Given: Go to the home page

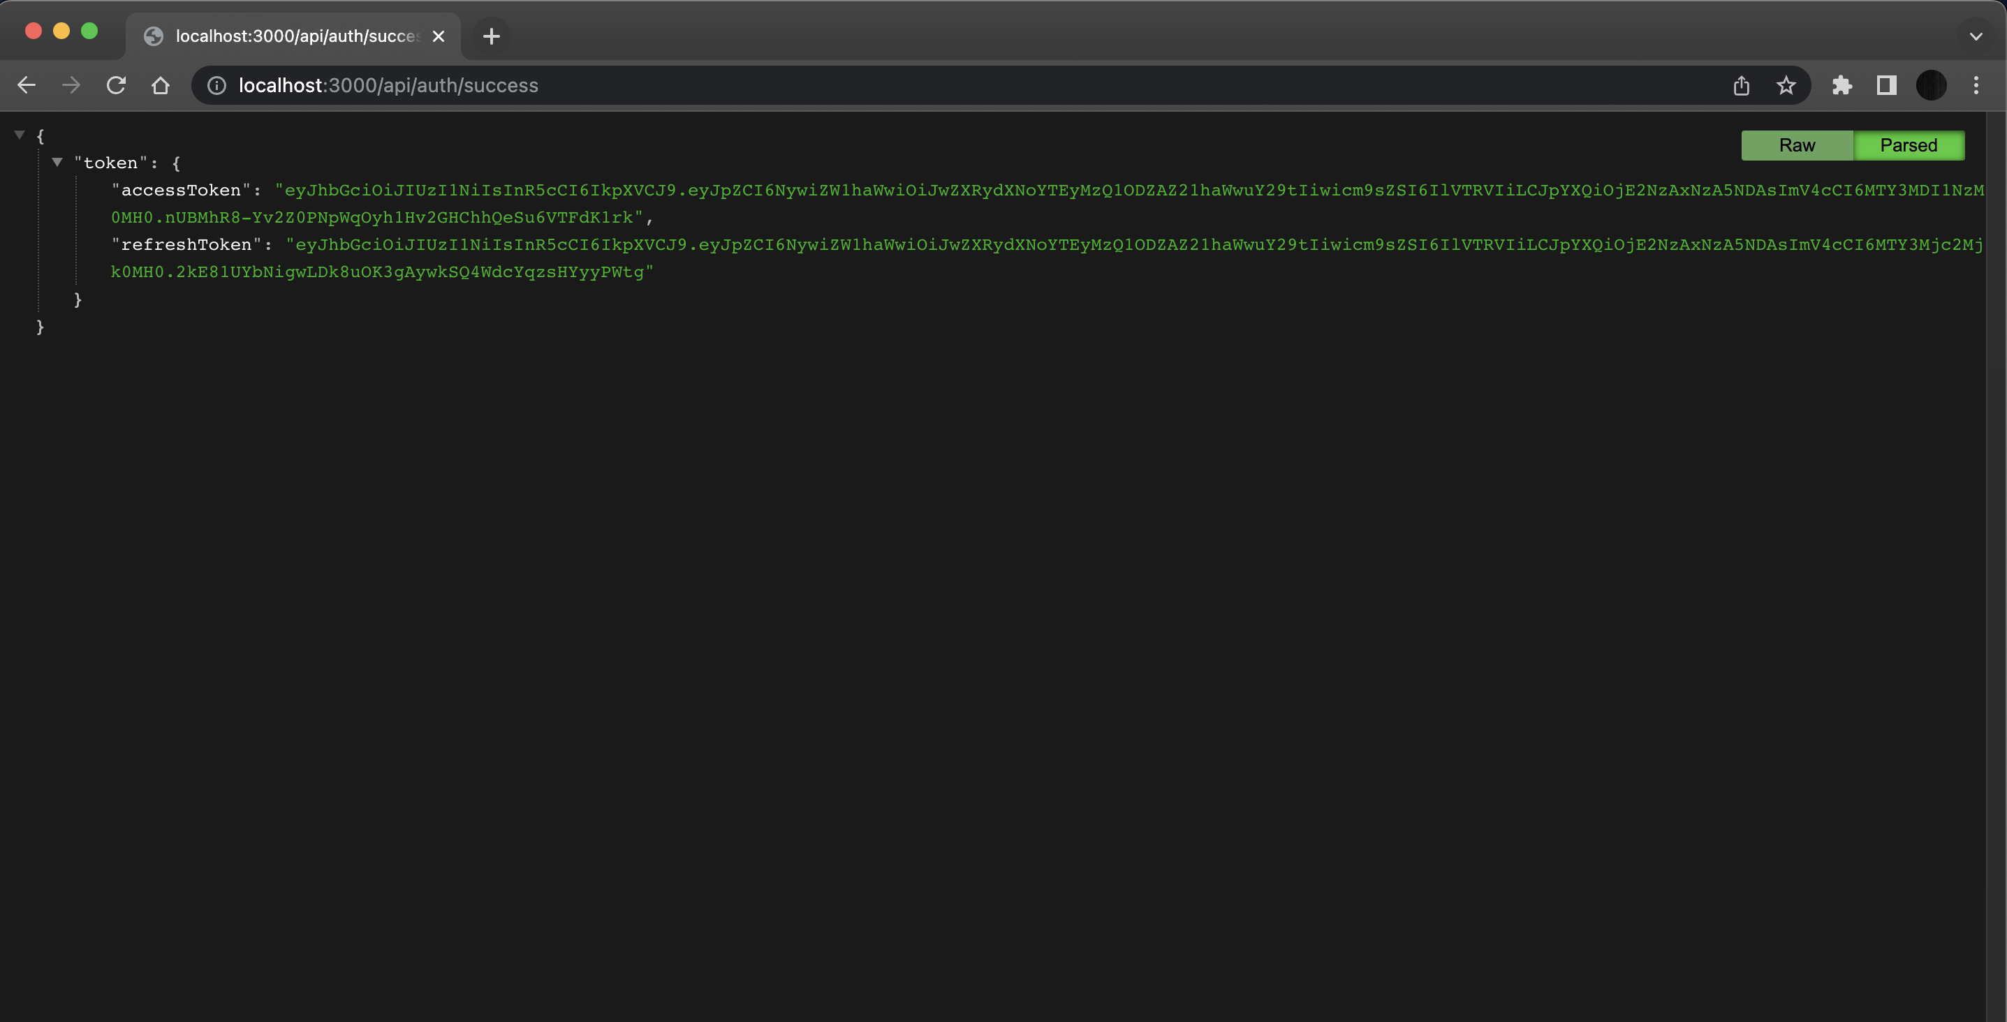Looking at the screenshot, I should pyautogui.click(x=161, y=86).
